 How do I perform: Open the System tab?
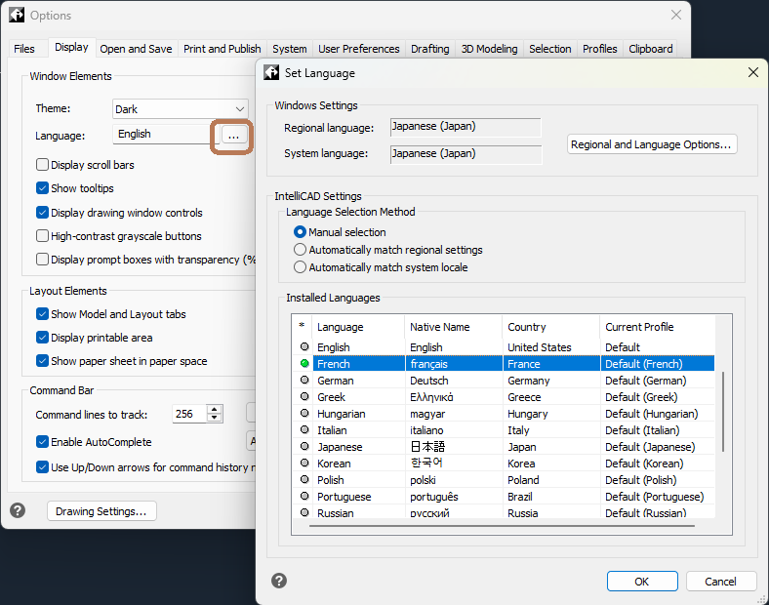290,49
